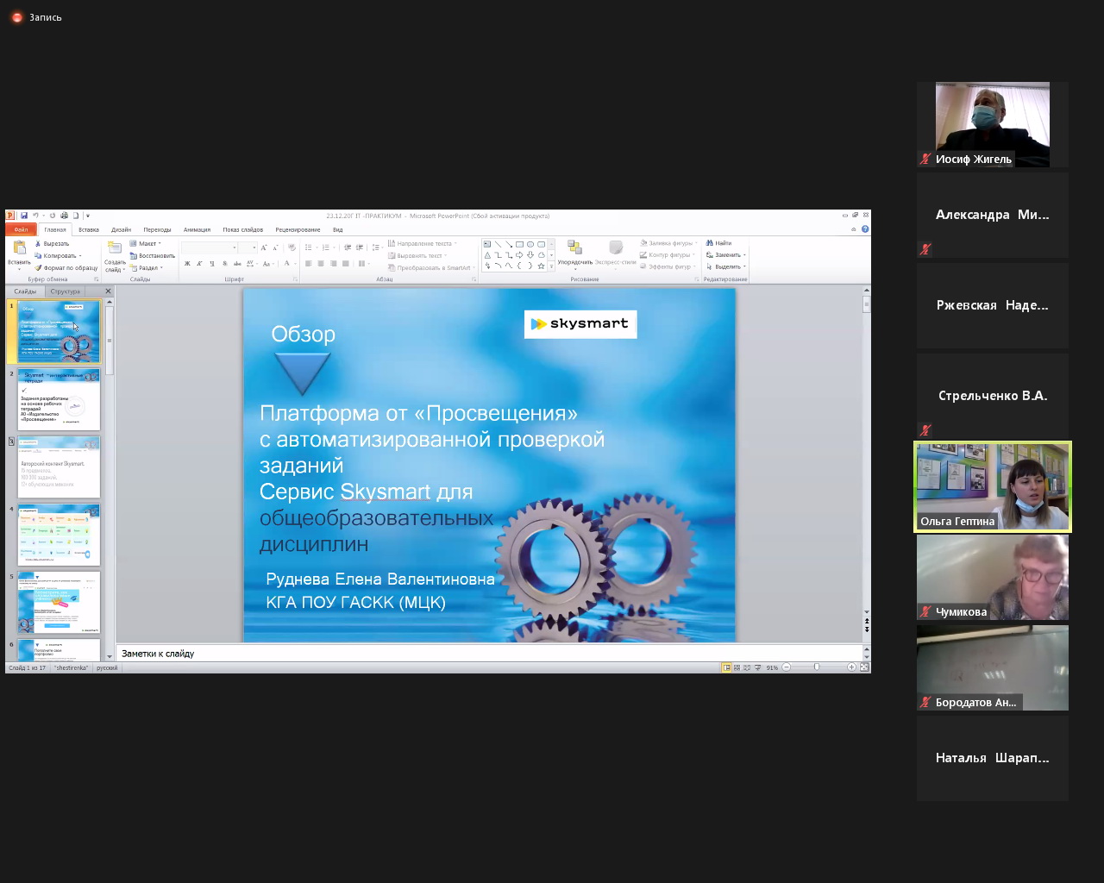
Task: Open the Section (Раздел) dropdown
Action: pyautogui.click(x=146, y=267)
